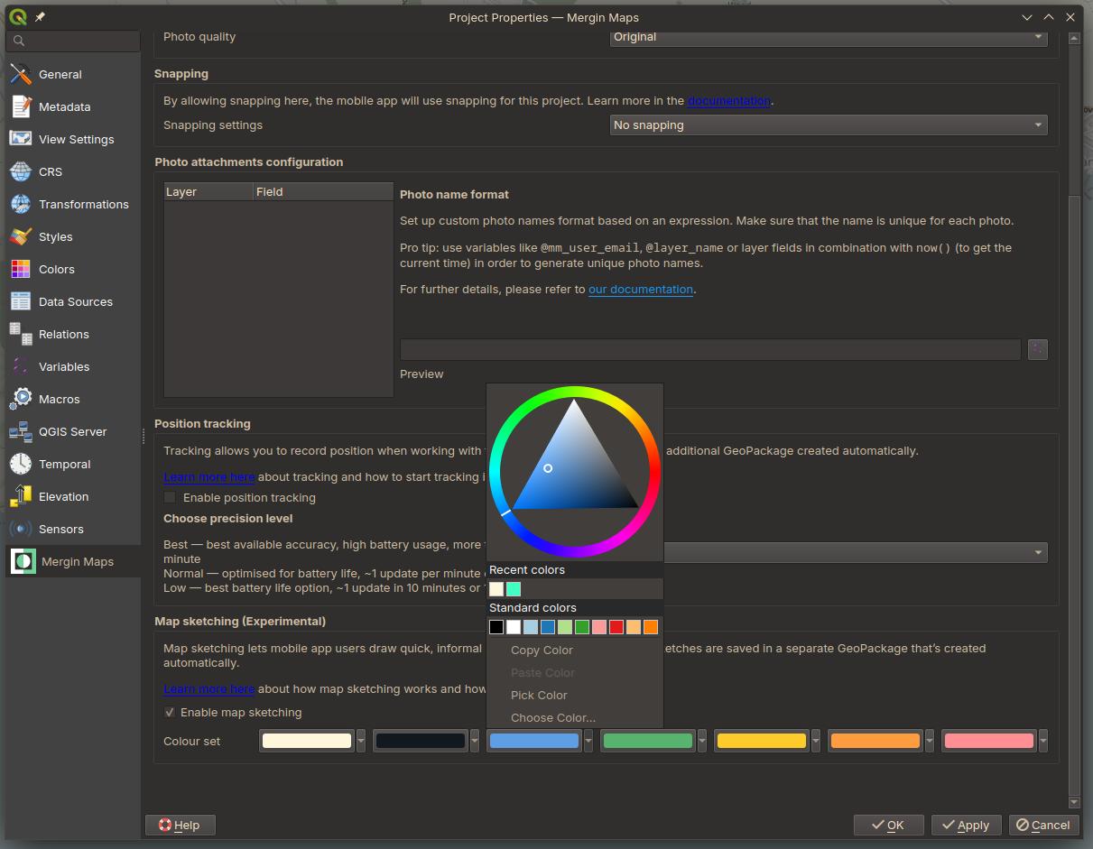Viewport: 1093px width, 849px height.
Task: Open dropdown arrow of black colour button
Action: (475, 741)
